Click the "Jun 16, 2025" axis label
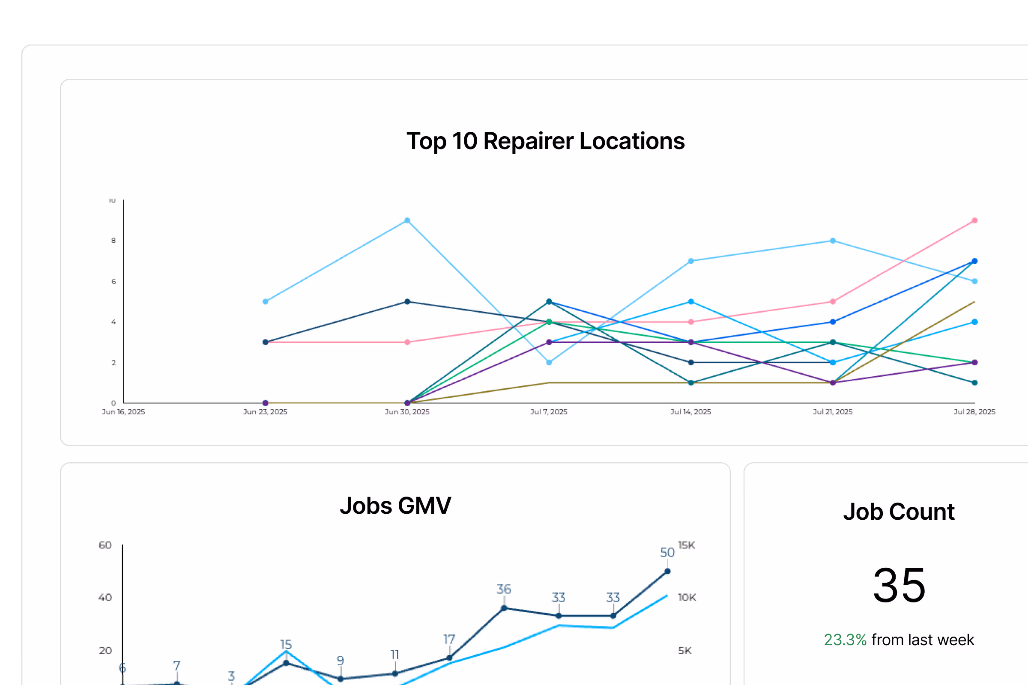 pyautogui.click(x=123, y=411)
